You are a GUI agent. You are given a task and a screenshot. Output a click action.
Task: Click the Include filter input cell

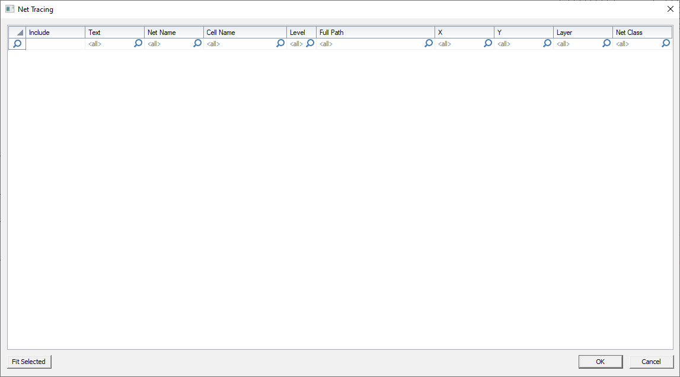[56, 43]
